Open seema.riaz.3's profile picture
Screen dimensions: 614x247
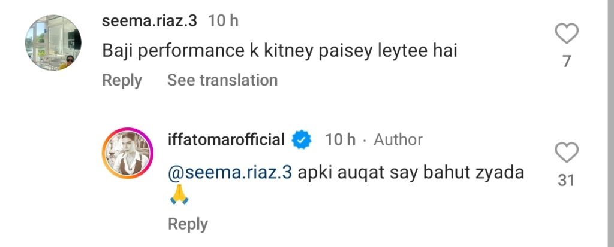53,43
